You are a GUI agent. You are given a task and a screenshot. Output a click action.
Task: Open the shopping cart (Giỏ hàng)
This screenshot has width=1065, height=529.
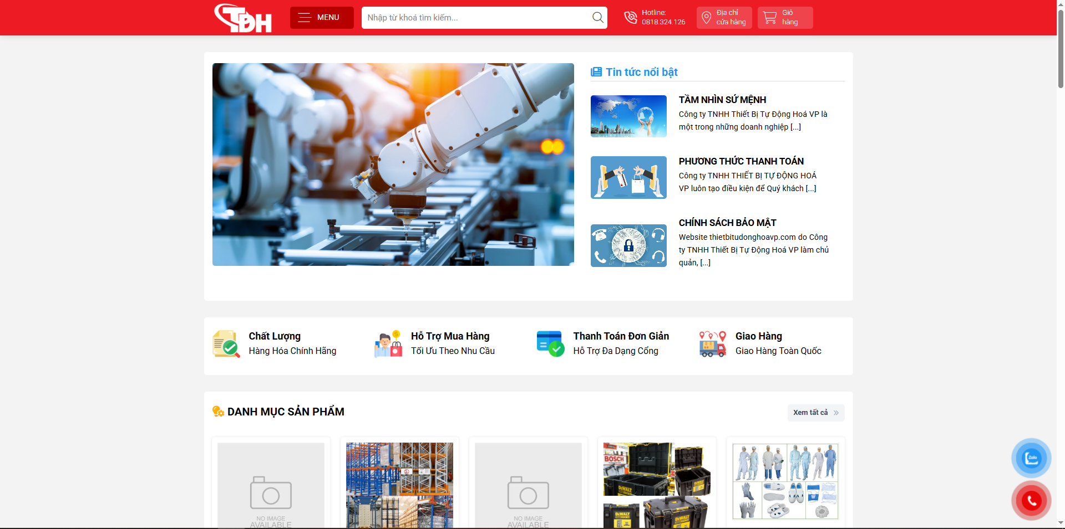tap(784, 18)
